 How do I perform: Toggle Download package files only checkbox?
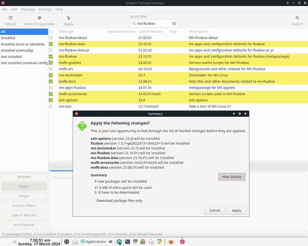click(x=94, y=201)
